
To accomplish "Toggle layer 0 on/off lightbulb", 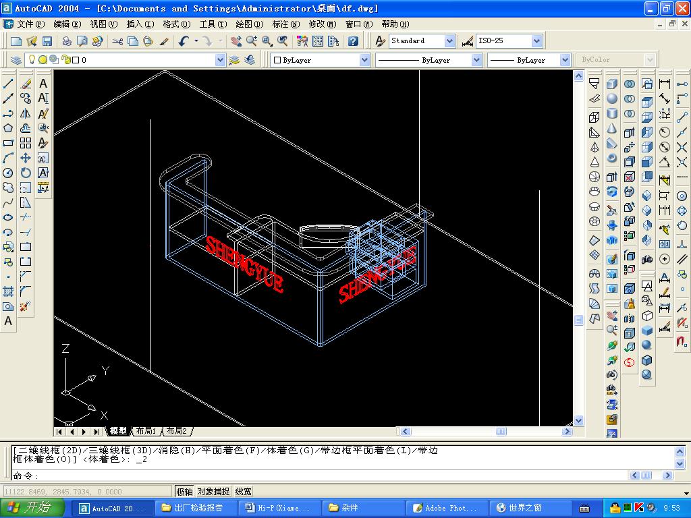I will click(32, 60).
